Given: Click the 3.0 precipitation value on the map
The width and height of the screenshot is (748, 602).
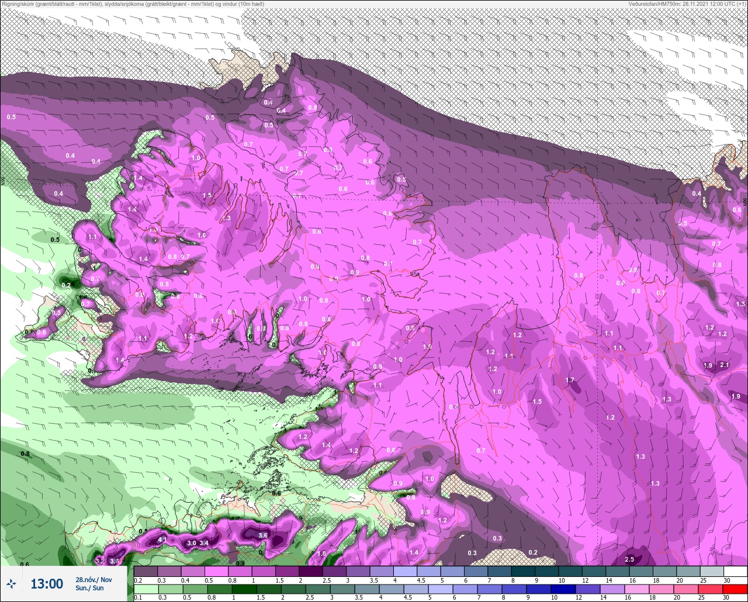Looking at the screenshot, I should tap(192, 544).
